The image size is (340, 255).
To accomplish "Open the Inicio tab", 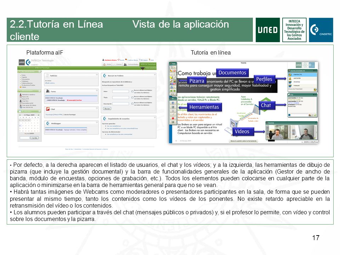I will coord(107,64).
